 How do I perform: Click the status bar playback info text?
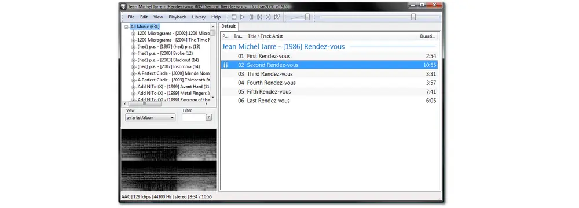167,196
